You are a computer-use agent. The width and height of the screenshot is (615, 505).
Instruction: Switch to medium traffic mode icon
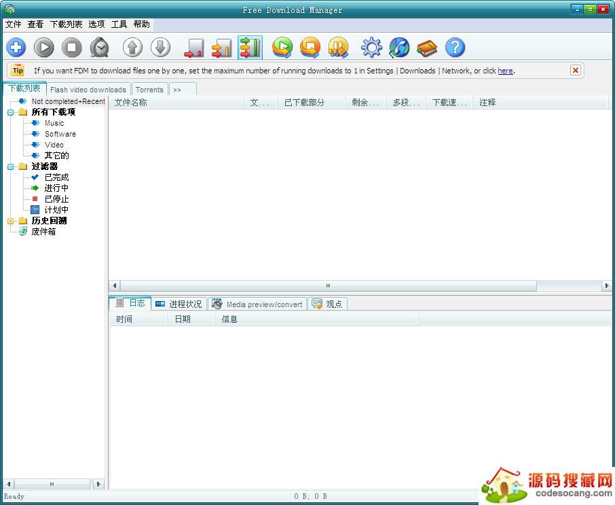click(x=222, y=48)
